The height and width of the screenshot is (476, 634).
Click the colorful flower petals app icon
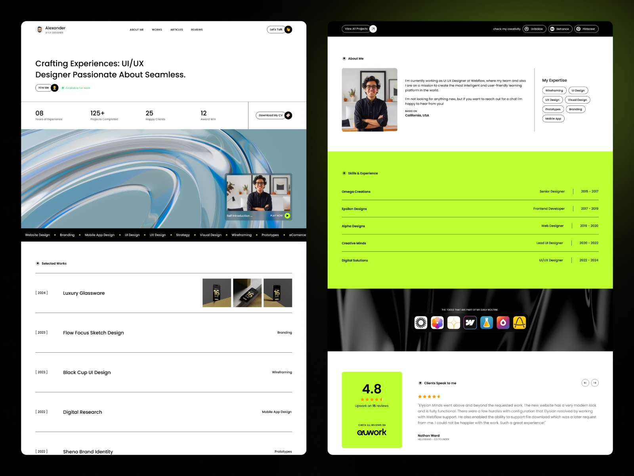click(437, 323)
